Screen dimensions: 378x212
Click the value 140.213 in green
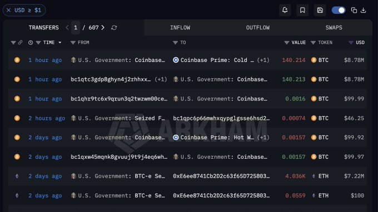click(x=294, y=79)
